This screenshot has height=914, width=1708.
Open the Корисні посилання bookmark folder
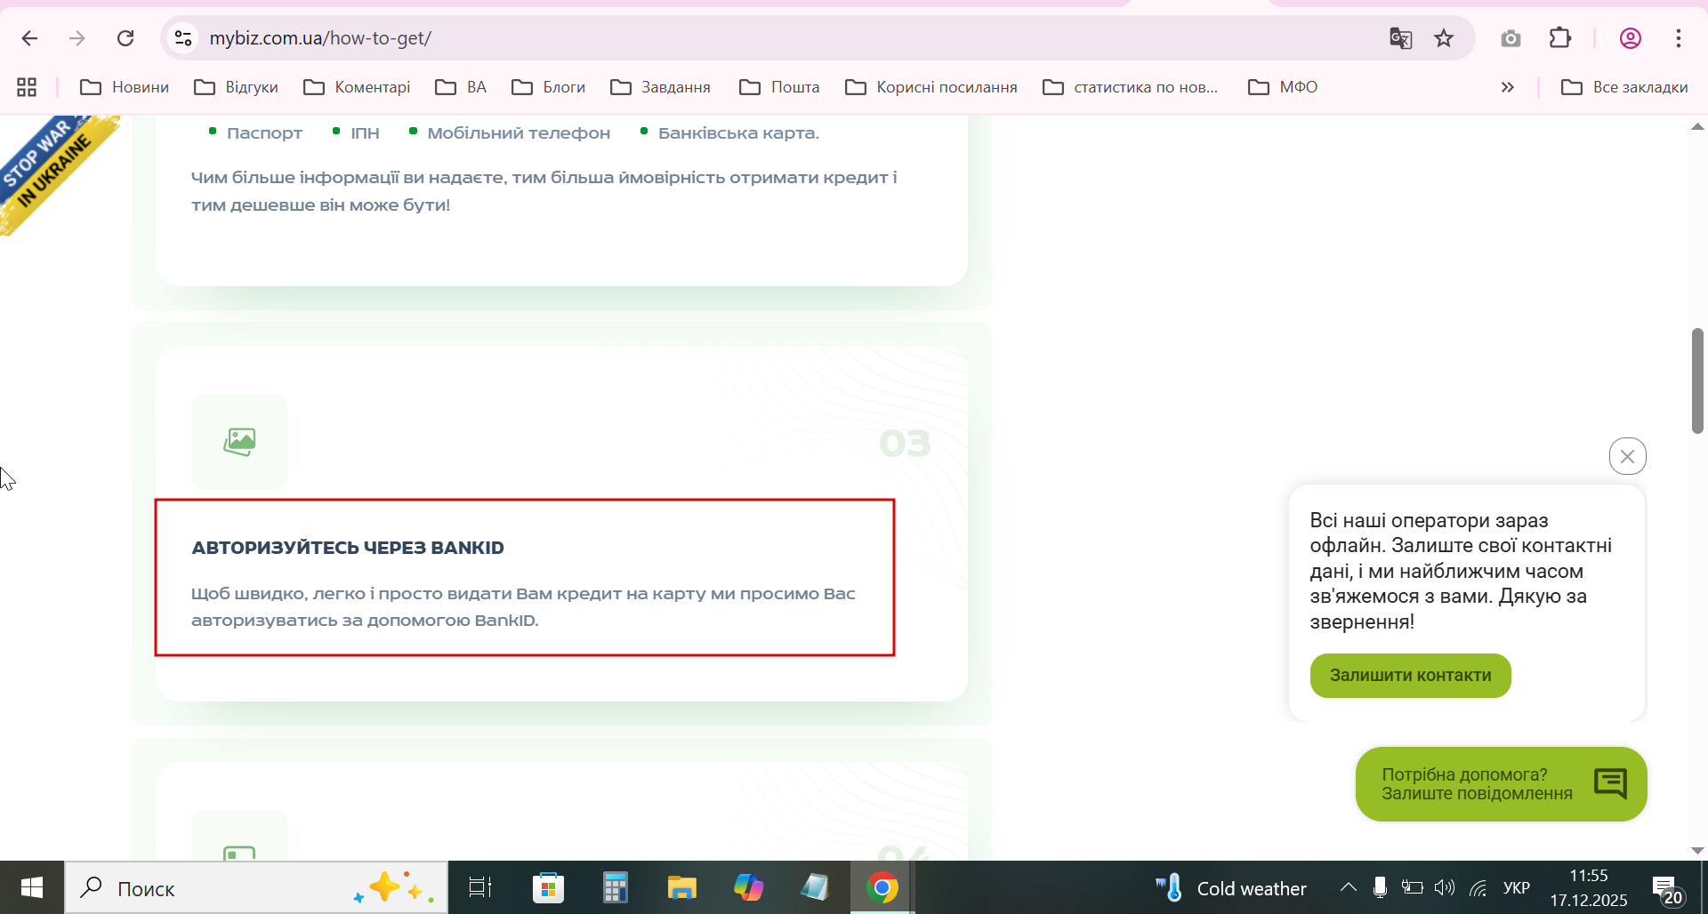click(931, 87)
